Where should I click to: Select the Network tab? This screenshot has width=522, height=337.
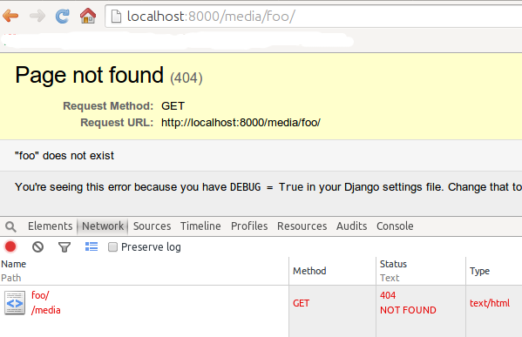(x=103, y=226)
